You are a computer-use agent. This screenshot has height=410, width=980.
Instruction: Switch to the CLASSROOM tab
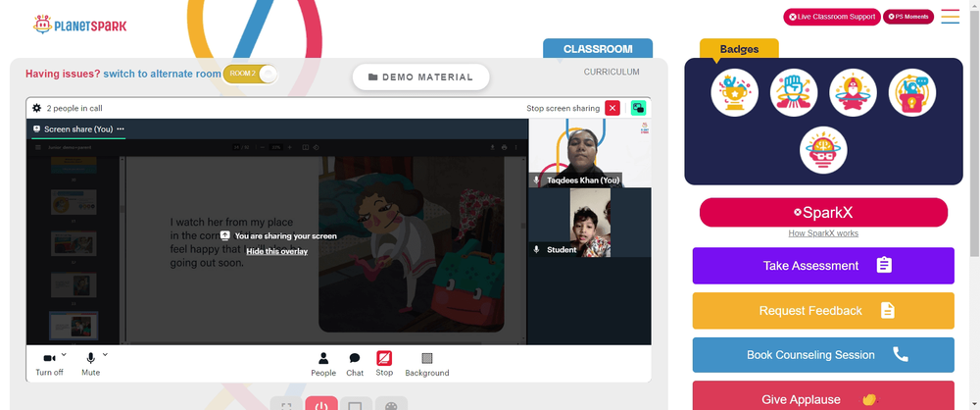(x=598, y=49)
